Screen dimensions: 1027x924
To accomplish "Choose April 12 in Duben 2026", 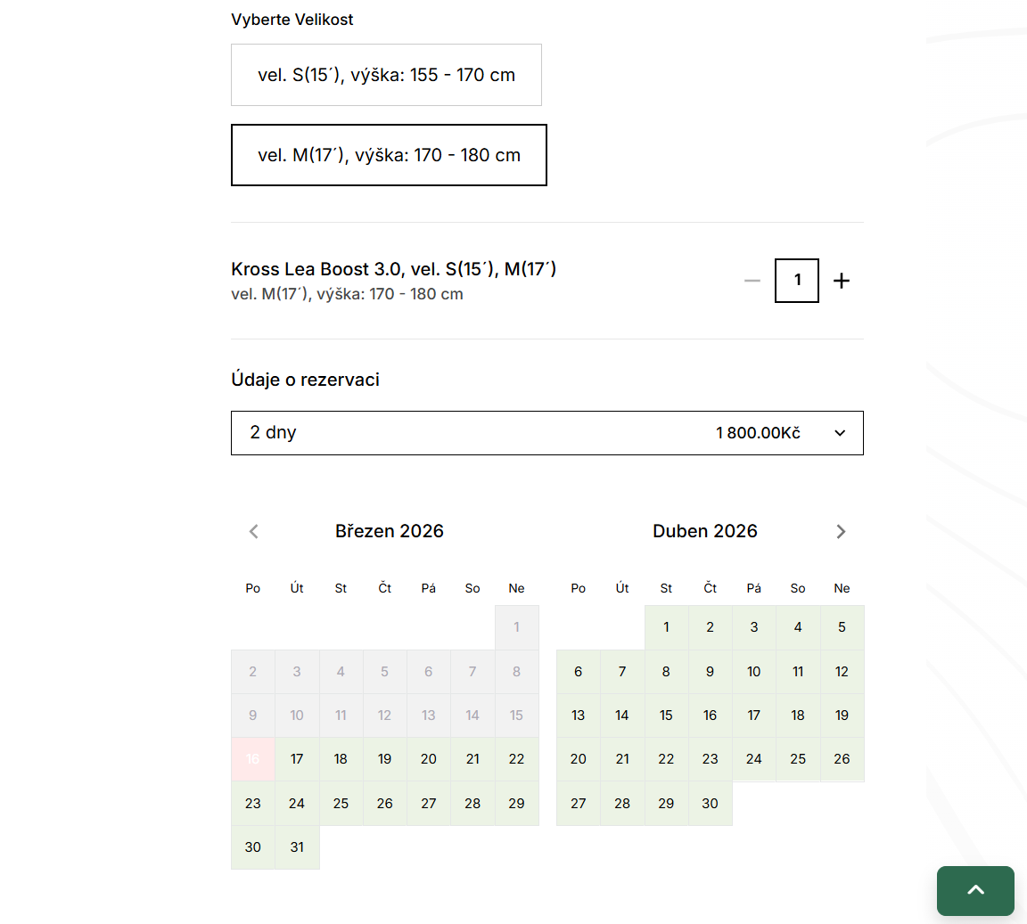I will point(842,672).
